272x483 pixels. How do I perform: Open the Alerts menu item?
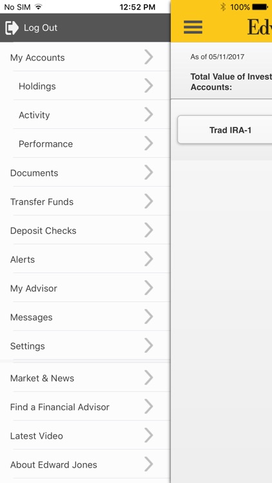click(85, 260)
